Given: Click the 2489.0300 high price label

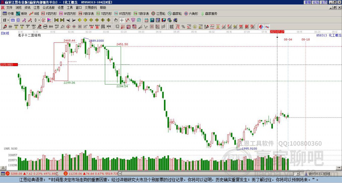Looking at the screenshot, I should pyautogui.click(x=97, y=41).
